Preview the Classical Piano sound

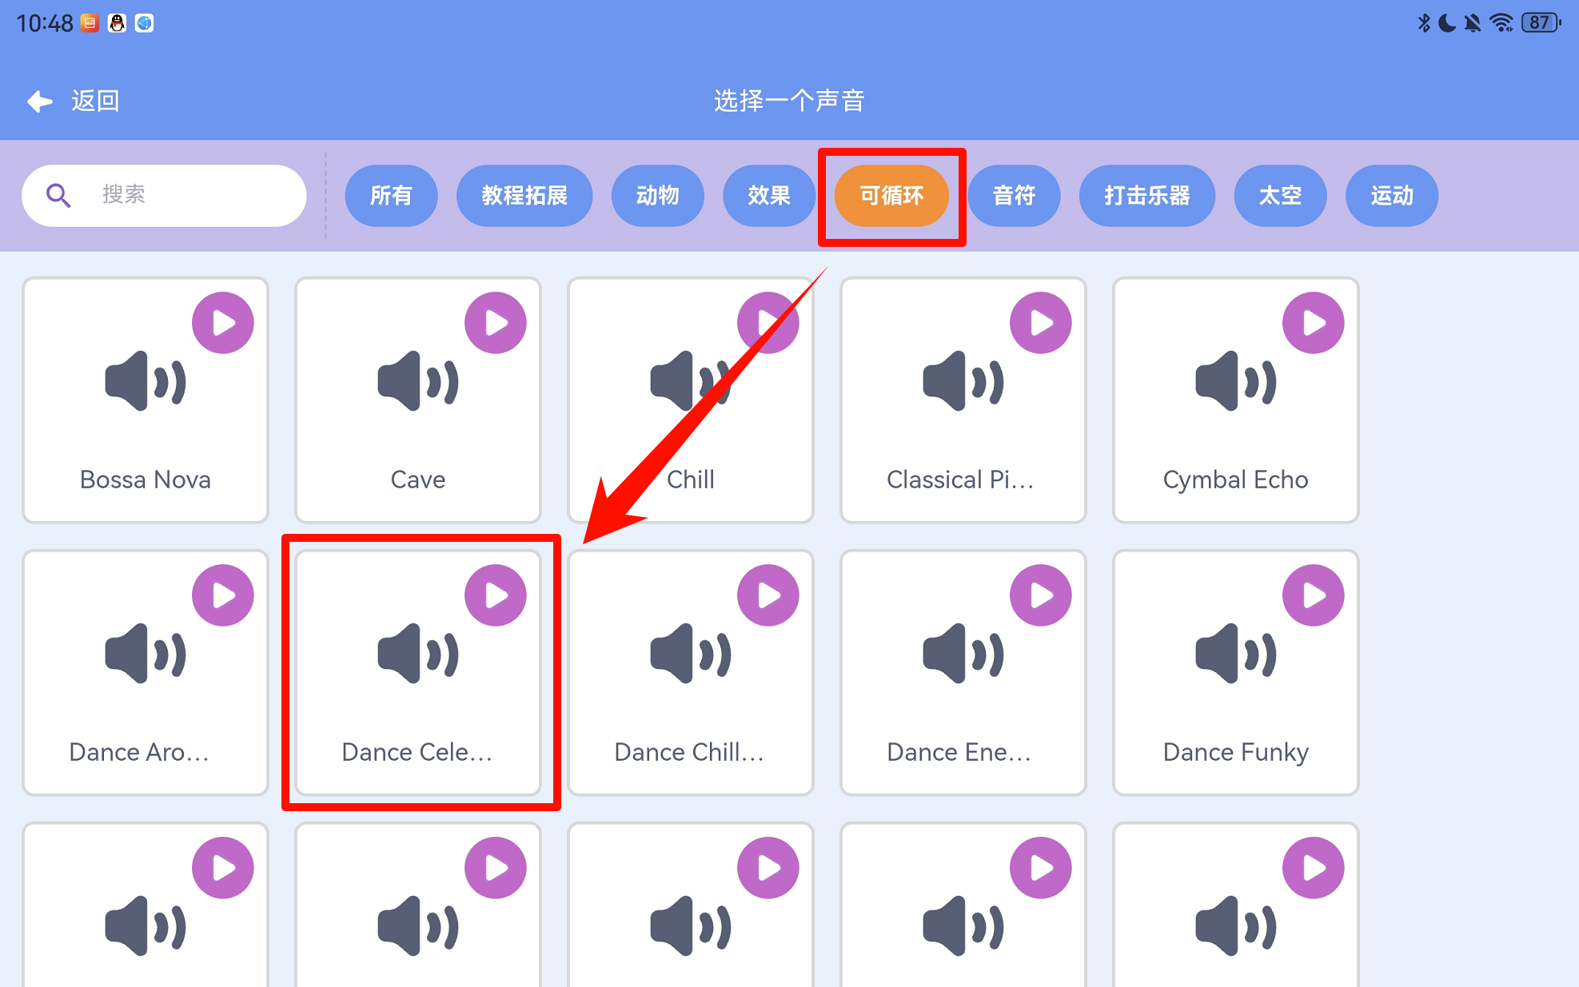tap(1041, 323)
